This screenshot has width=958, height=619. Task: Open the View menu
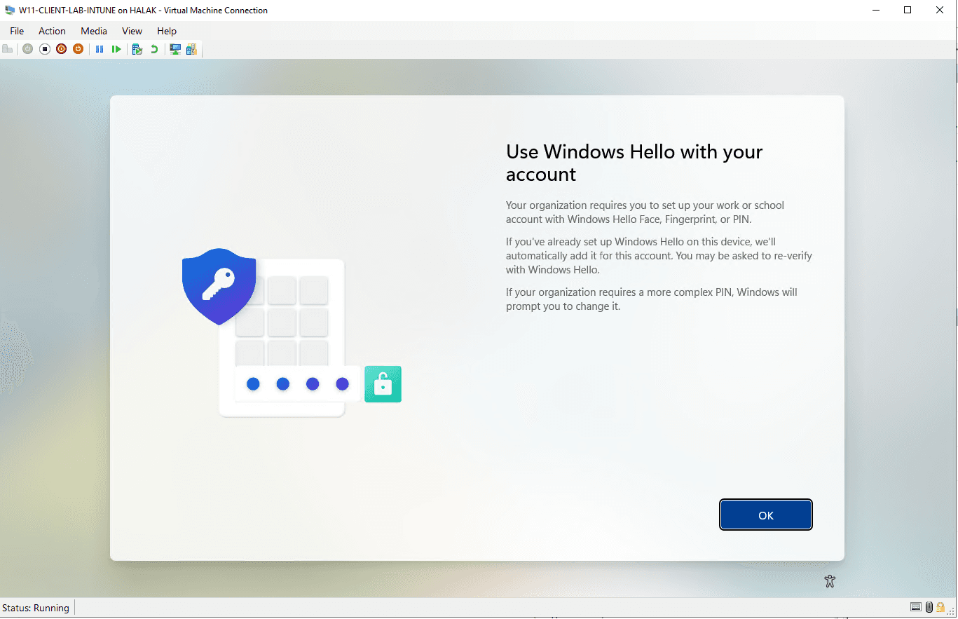click(x=132, y=31)
